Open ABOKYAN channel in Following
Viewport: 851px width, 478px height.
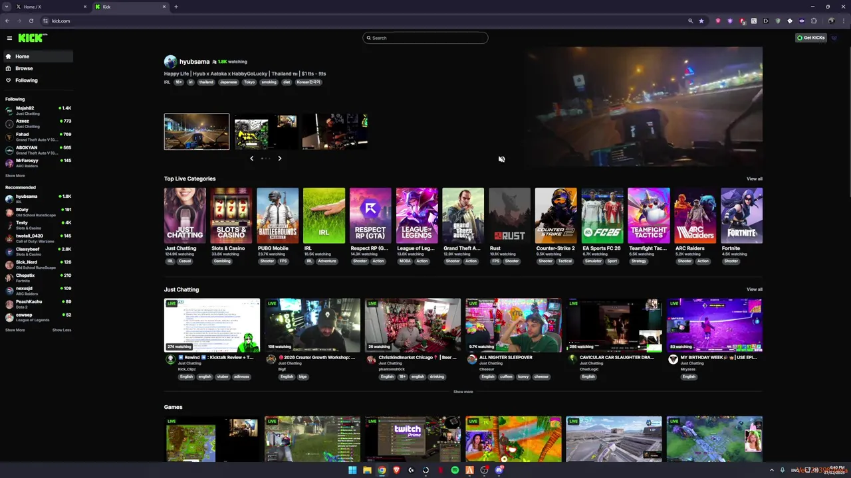(38, 150)
